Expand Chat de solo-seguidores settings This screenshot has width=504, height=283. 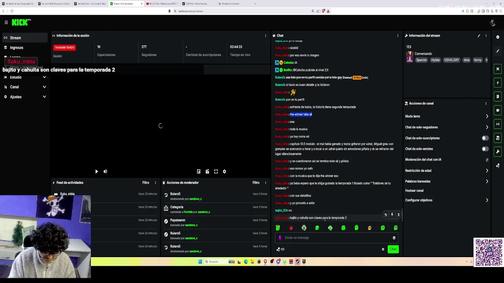487,127
